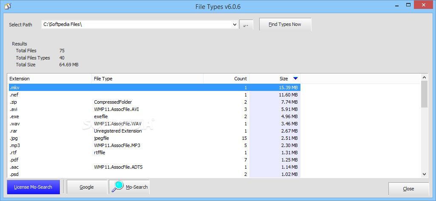
Task: Sort by the File Type column header
Action: (x=147, y=79)
